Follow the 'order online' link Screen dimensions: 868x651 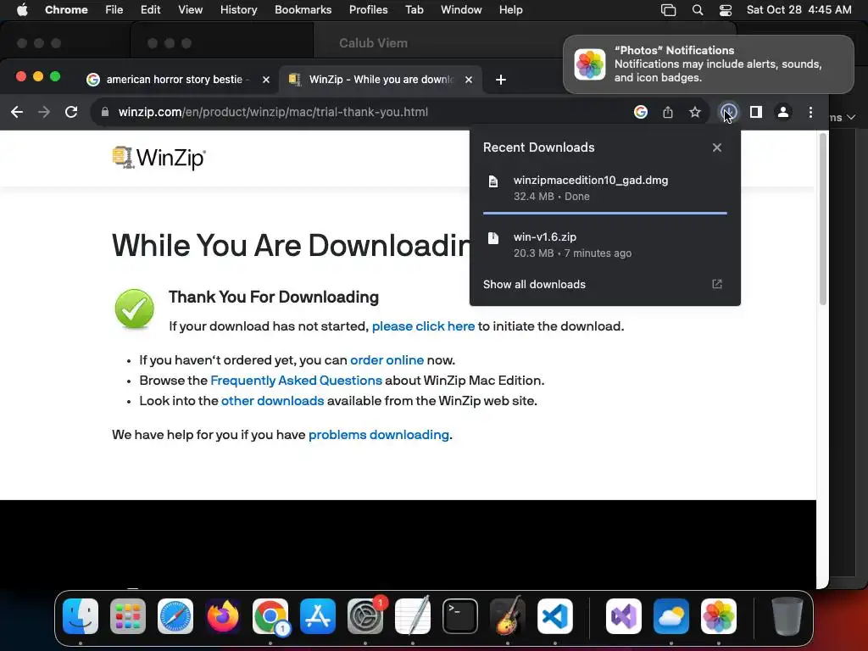point(387,359)
